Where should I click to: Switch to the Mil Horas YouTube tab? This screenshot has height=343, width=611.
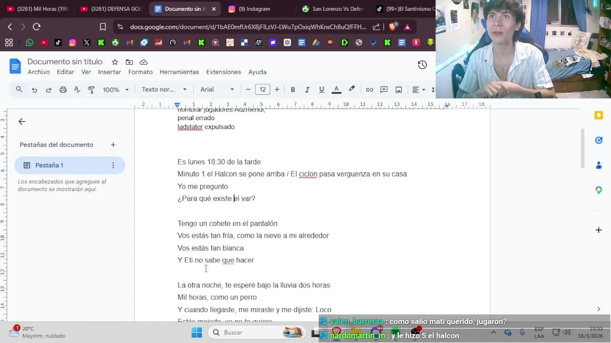coord(37,9)
